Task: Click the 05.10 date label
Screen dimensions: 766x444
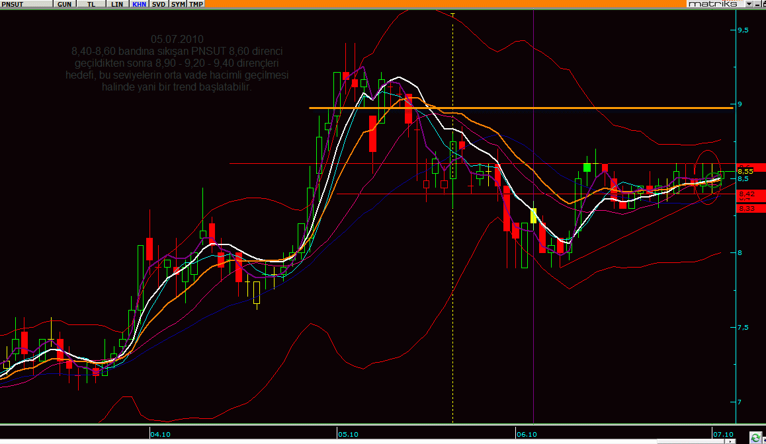Action: click(348, 434)
